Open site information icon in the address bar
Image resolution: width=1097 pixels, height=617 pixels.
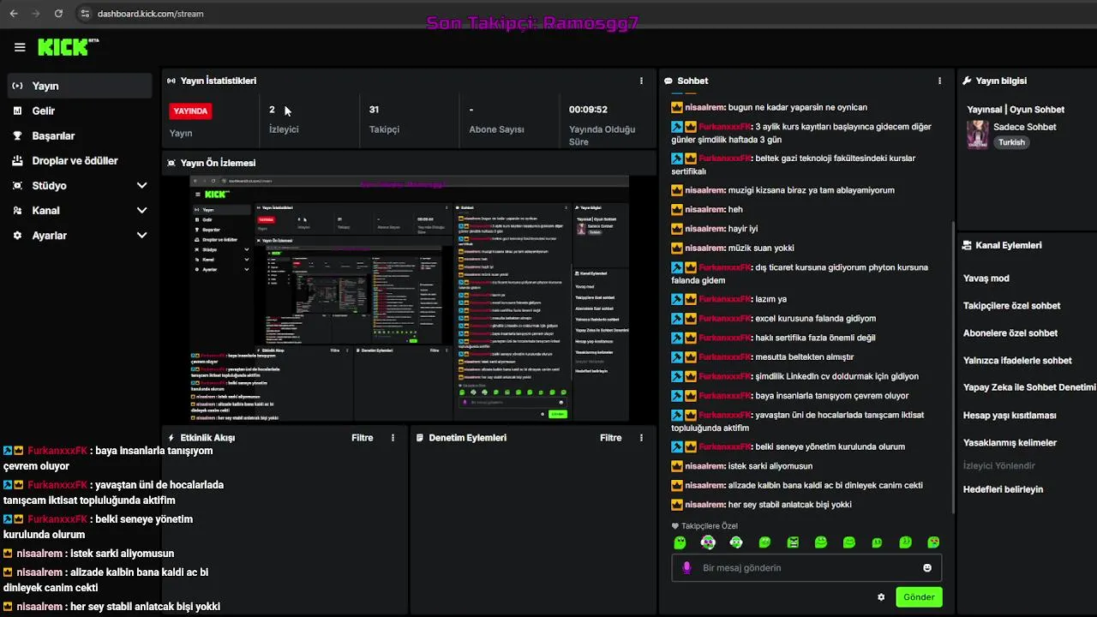[84, 14]
